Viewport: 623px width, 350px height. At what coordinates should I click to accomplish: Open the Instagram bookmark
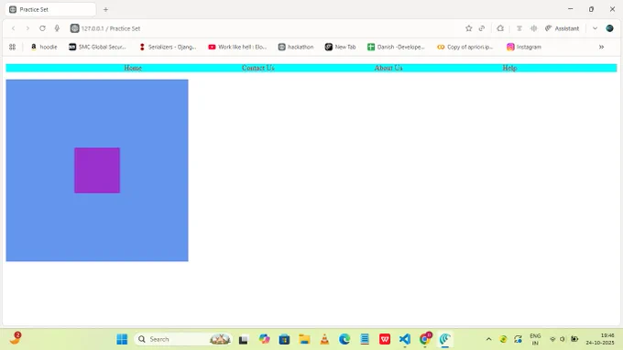[x=524, y=47]
